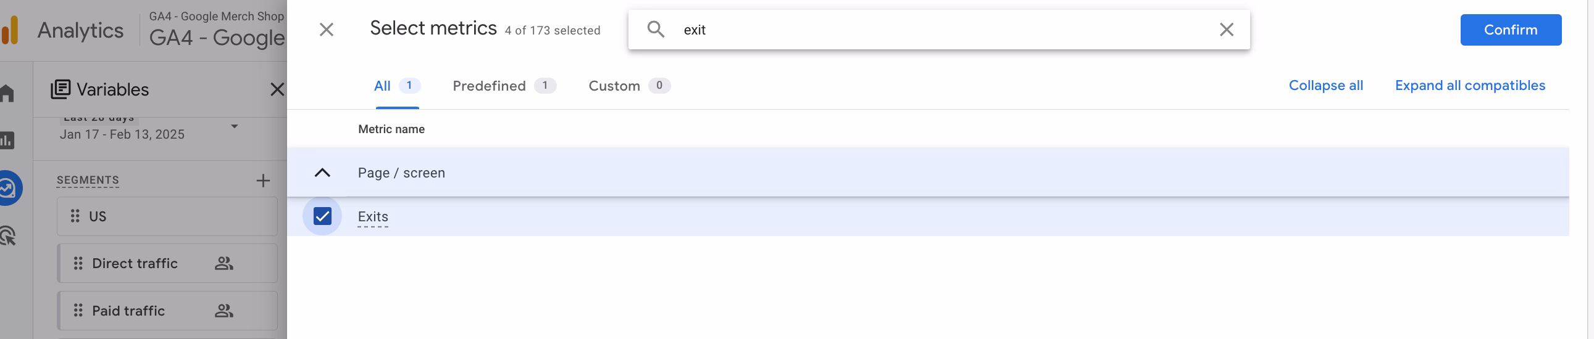1594x339 pixels.
Task: Open the Explore icon in sidebar
Action: (x=7, y=188)
